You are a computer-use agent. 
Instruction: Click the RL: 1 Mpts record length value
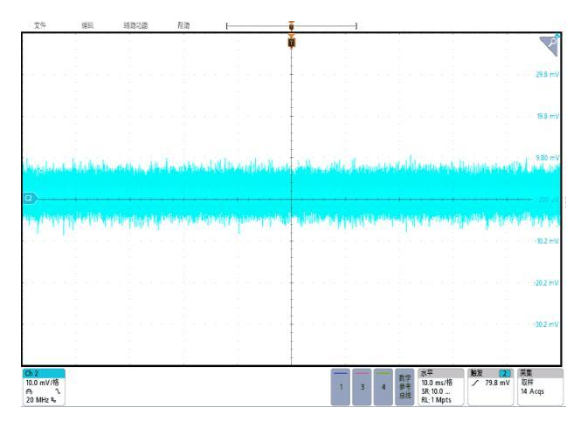tap(436, 400)
